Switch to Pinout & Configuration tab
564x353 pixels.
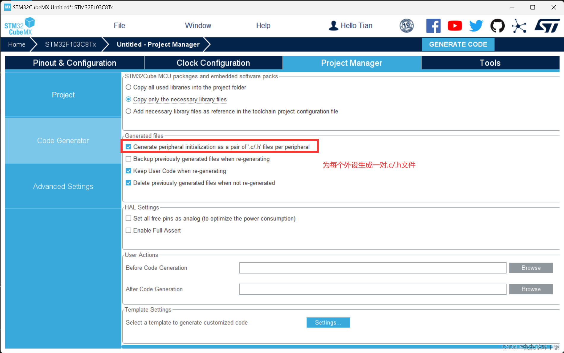pyautogui.click(x=75, y=63)
